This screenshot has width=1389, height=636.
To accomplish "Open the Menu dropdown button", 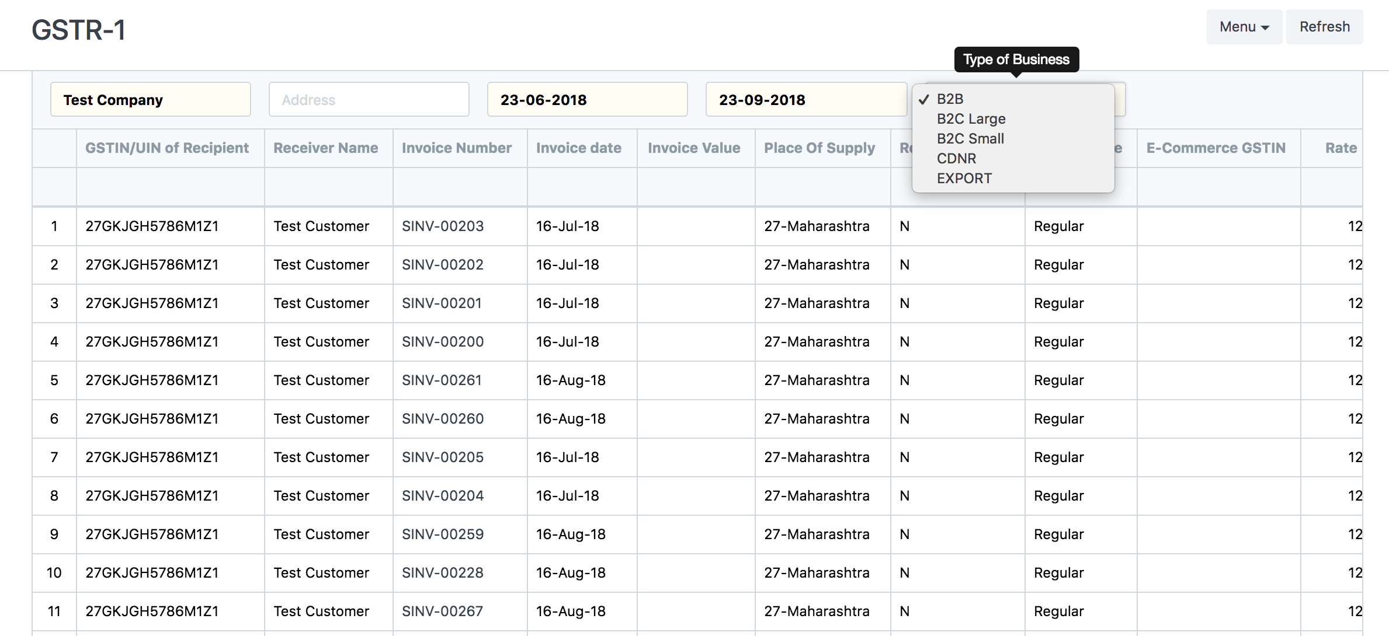I will pyautogui.click(x=1244, y=27).
